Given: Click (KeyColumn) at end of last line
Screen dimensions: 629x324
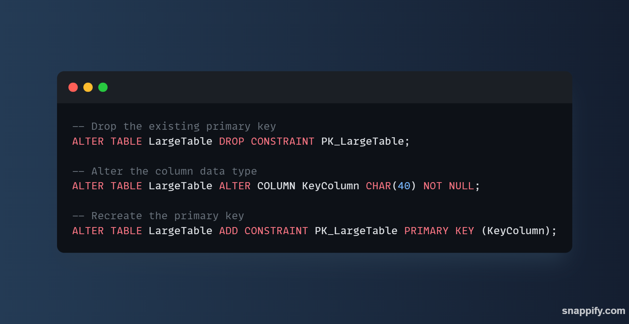Looking at the screenshot, I should pos(516,231).
